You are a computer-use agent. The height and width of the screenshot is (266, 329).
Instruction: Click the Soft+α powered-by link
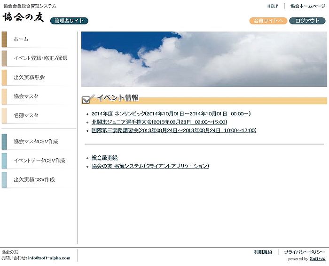(317, 259)
